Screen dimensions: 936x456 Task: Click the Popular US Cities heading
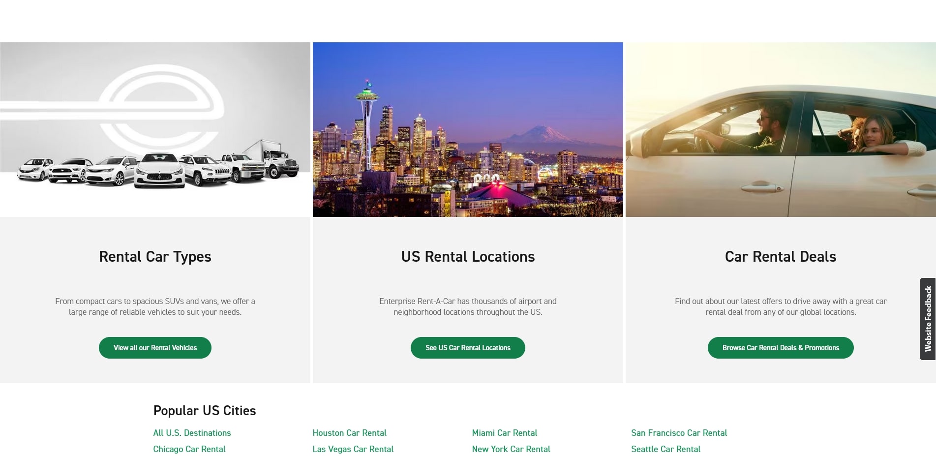(x=205, y=411)
